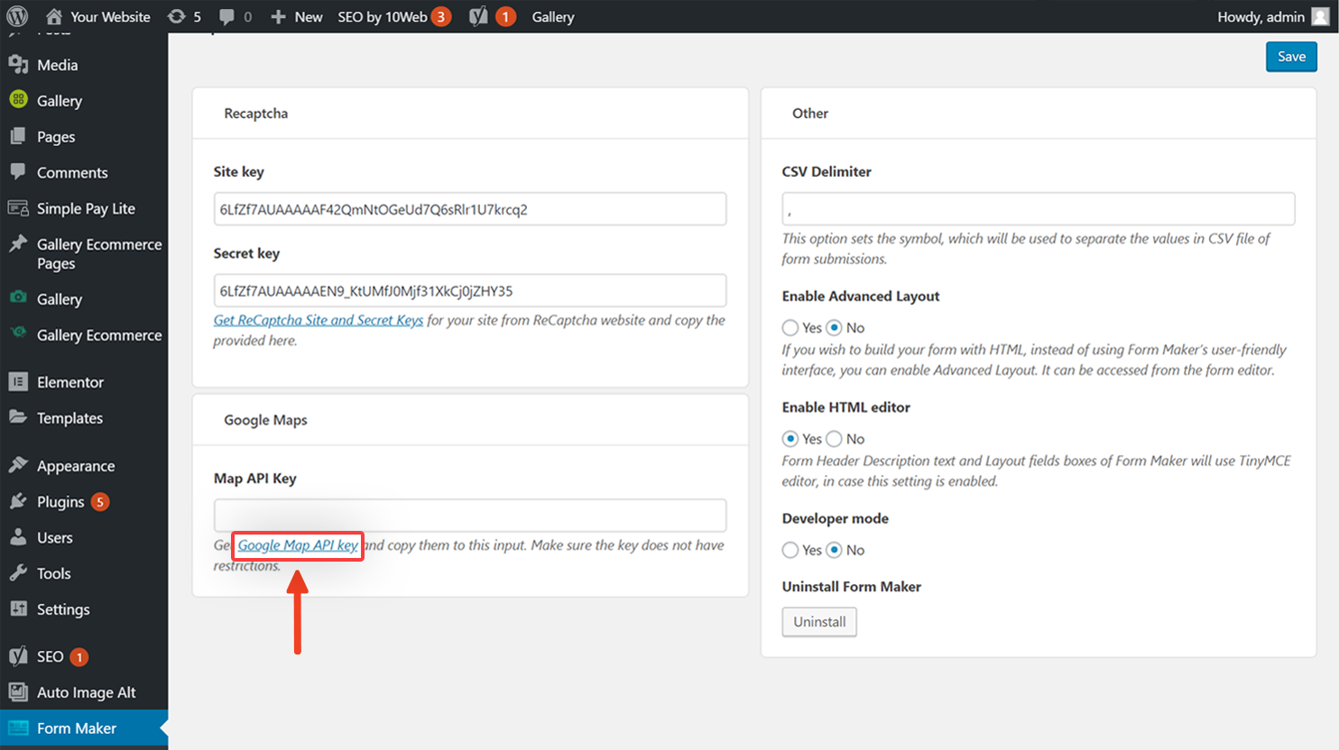Click the Map API Key input field

pos(470,516)
